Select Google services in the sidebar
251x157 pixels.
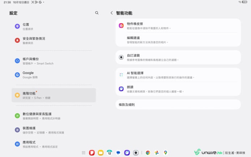click(54, 75)
